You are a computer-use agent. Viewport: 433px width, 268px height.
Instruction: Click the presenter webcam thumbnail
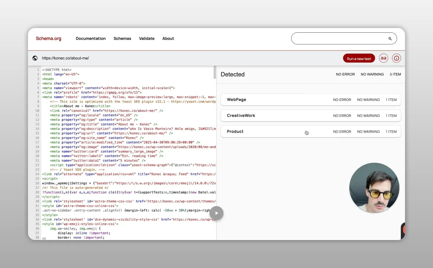374,188
